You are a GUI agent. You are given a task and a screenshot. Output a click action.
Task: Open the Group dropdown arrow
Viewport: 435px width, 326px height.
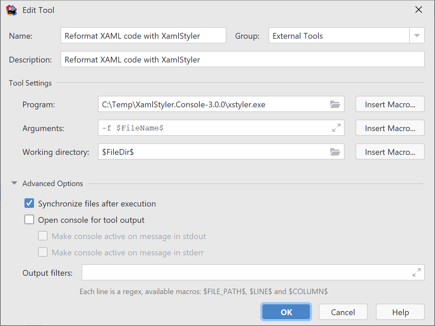click(x=417, y=36)
